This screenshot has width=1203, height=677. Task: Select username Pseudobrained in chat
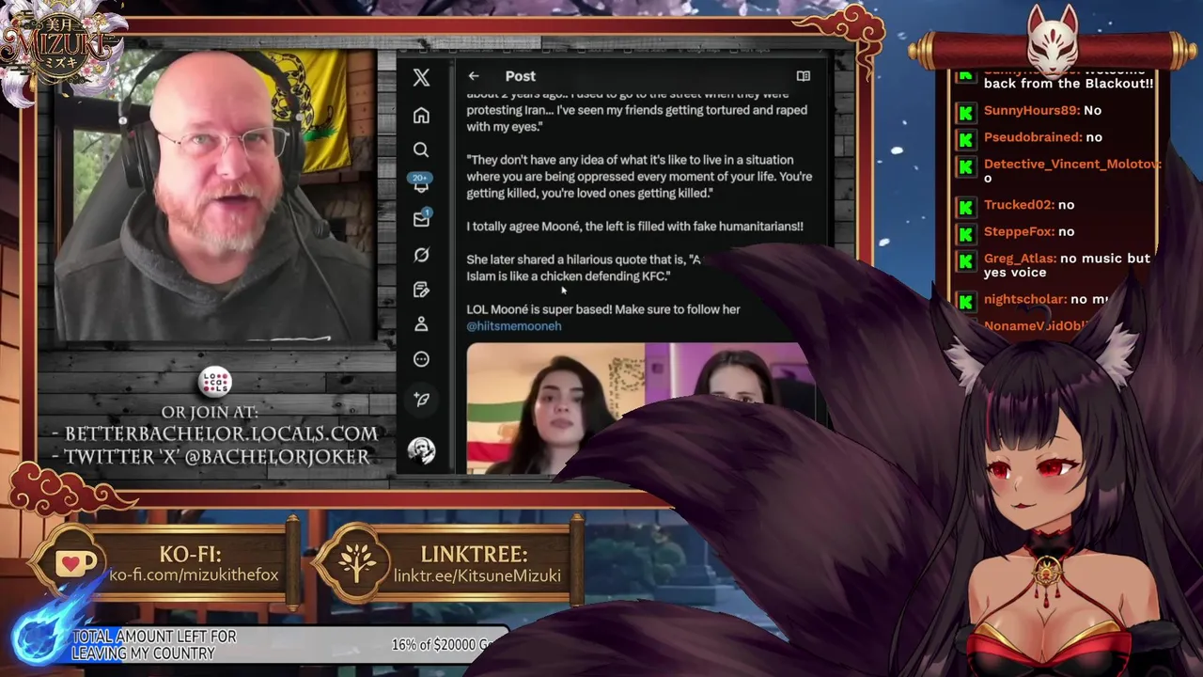click(1032, 137)
